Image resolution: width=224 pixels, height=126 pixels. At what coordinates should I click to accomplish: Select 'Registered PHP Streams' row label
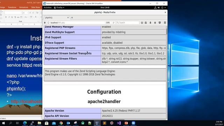(60, 48)
